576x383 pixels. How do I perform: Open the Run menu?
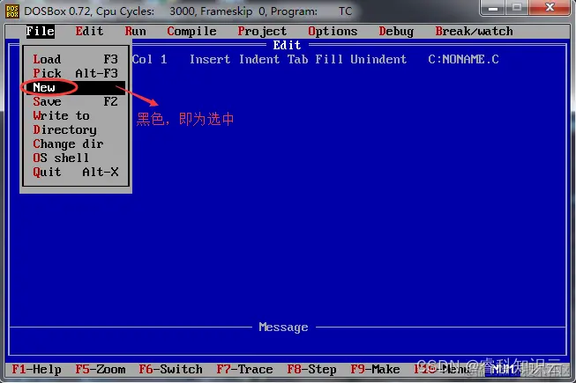(x=135, y=31)
